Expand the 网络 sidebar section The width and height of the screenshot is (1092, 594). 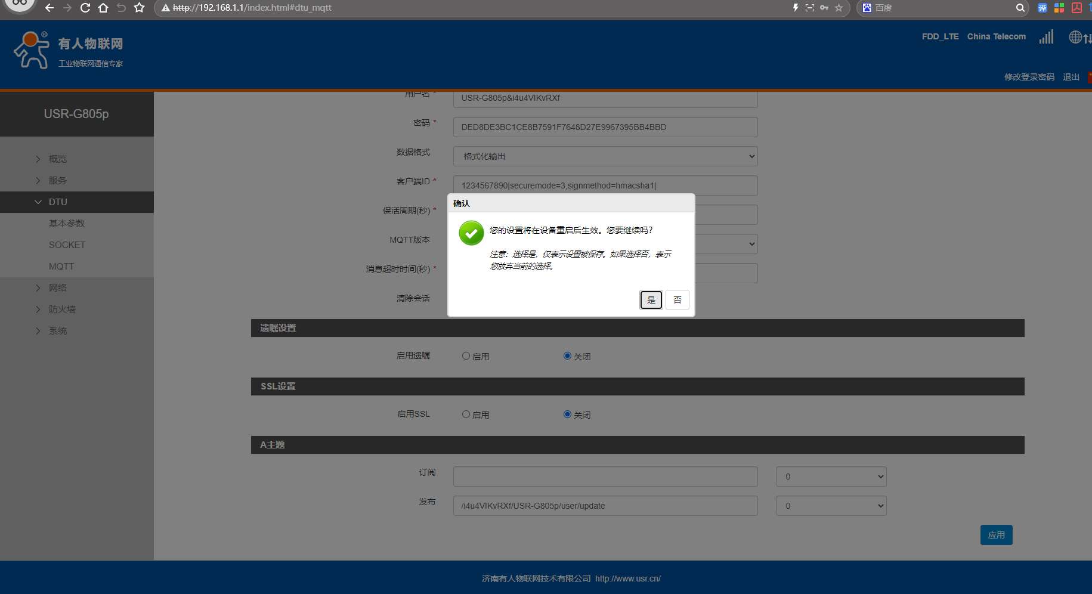[58, 288]
